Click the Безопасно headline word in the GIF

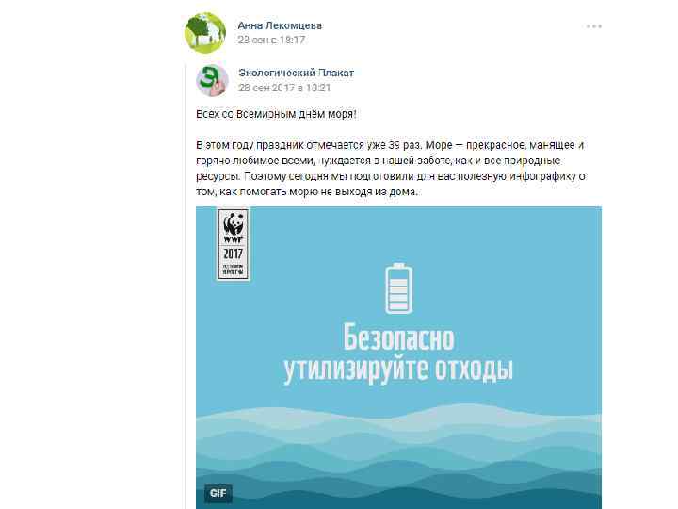coord(398,338)
